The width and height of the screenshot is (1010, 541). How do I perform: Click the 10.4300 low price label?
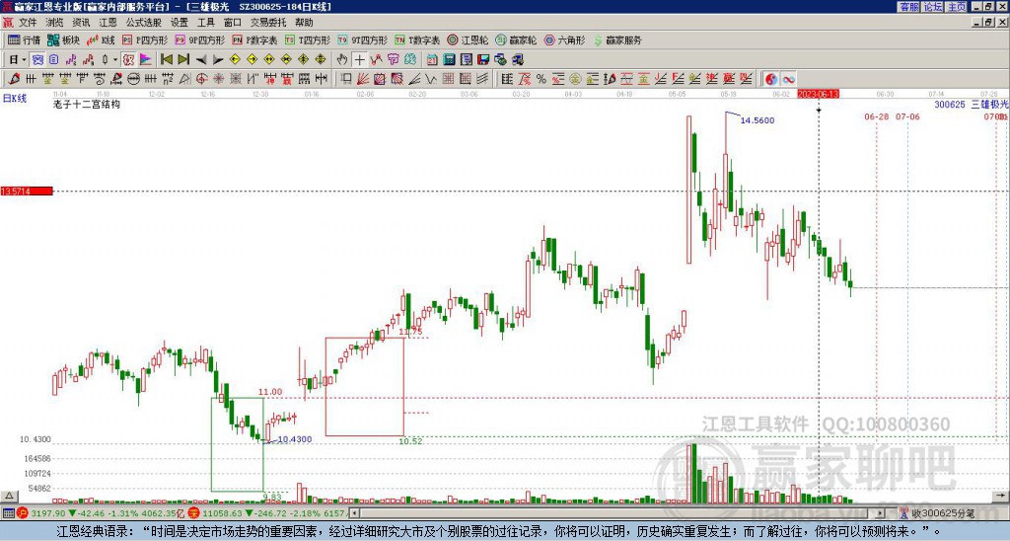[x=294, y=439]
